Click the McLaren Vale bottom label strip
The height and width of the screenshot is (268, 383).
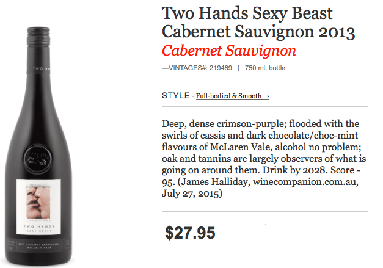(x=38, y=245)
